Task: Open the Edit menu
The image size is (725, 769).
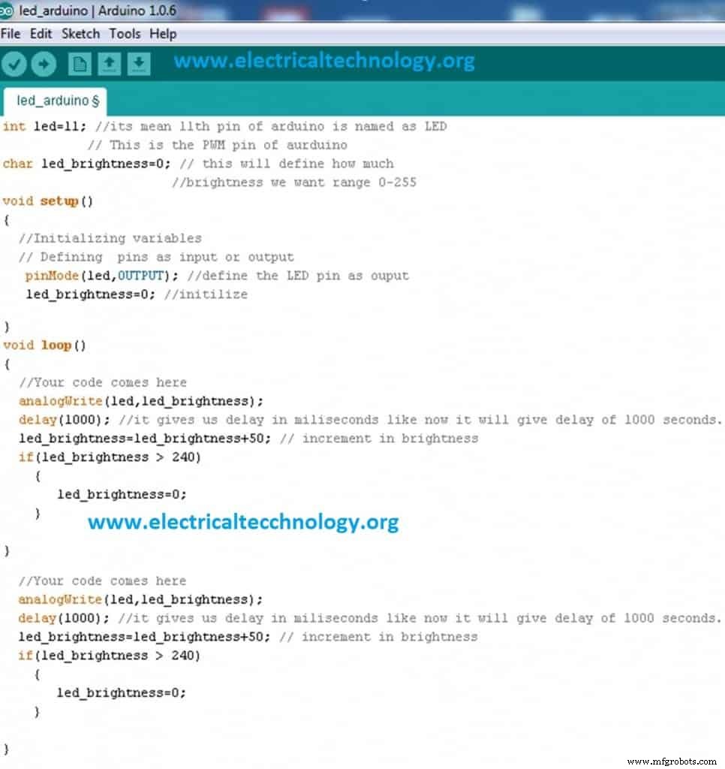Action: [41, 34]
